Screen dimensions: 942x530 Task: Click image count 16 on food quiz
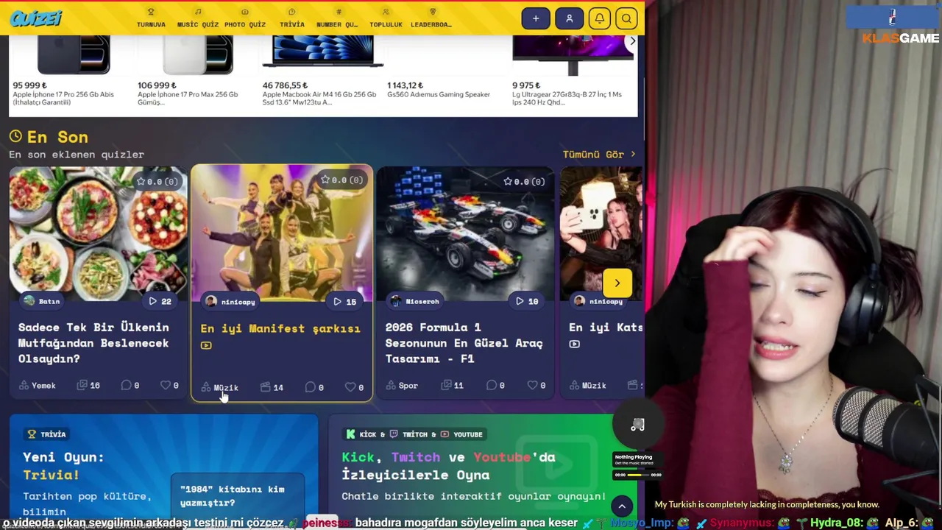(89, 386)
